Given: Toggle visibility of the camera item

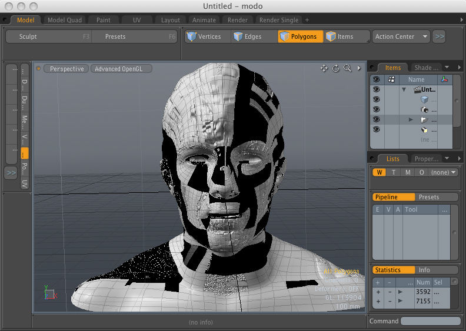Looking at the screenshot, I should click(x=377, y=109).
